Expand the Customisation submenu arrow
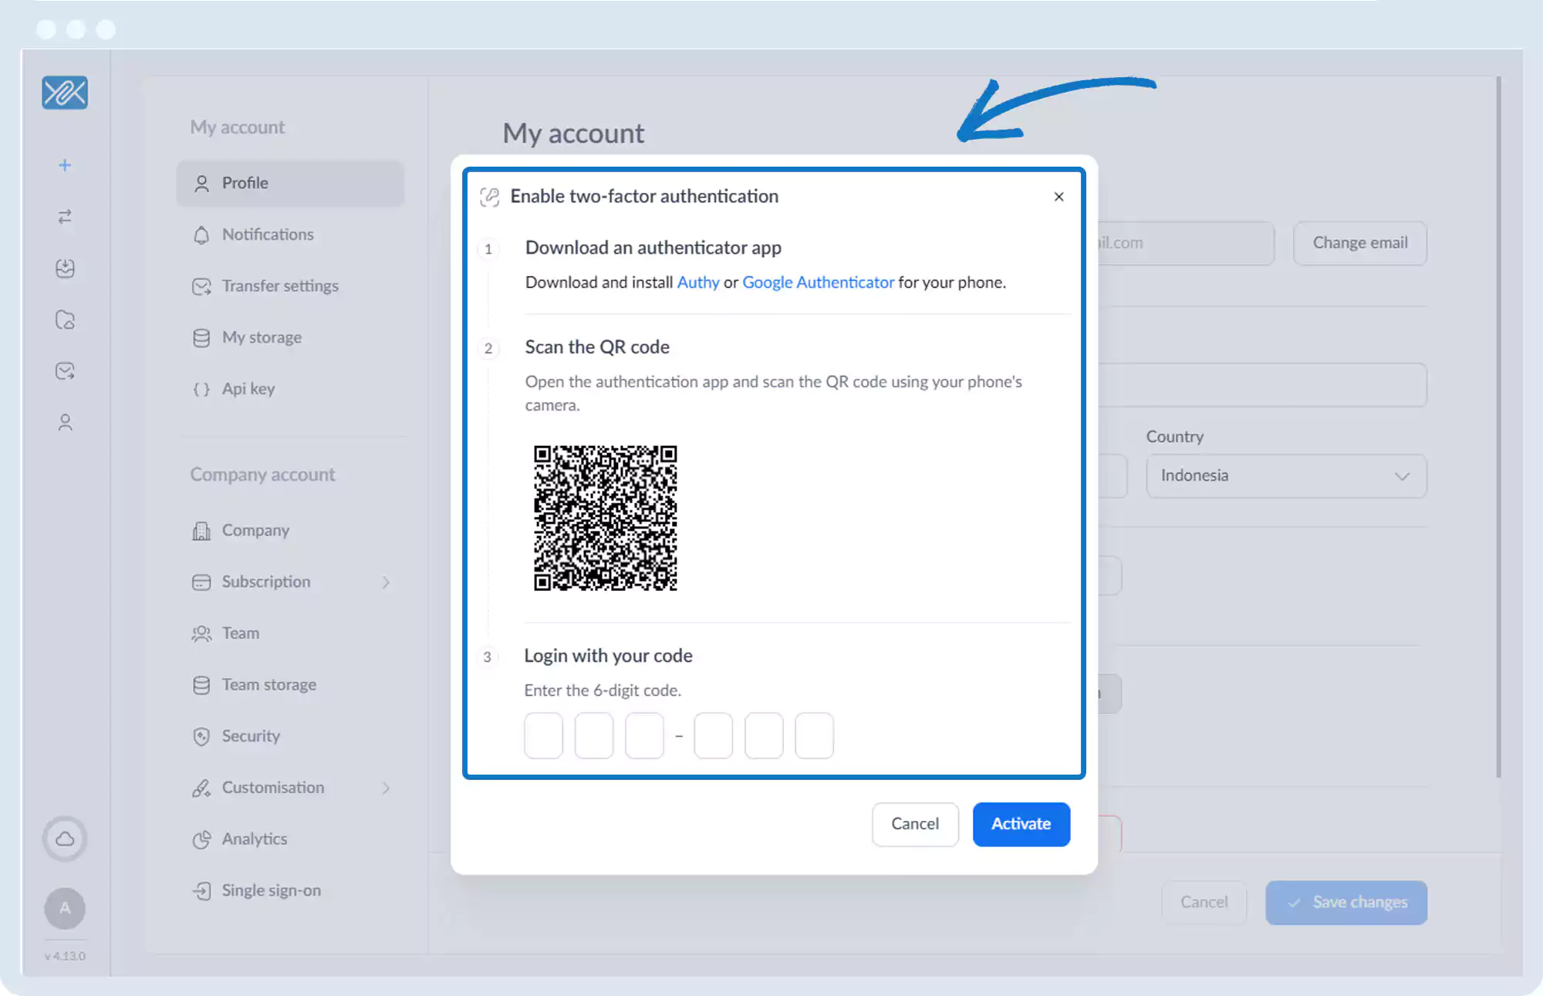The height and width of the screenshot is (996, 1543). click(386, 788)
